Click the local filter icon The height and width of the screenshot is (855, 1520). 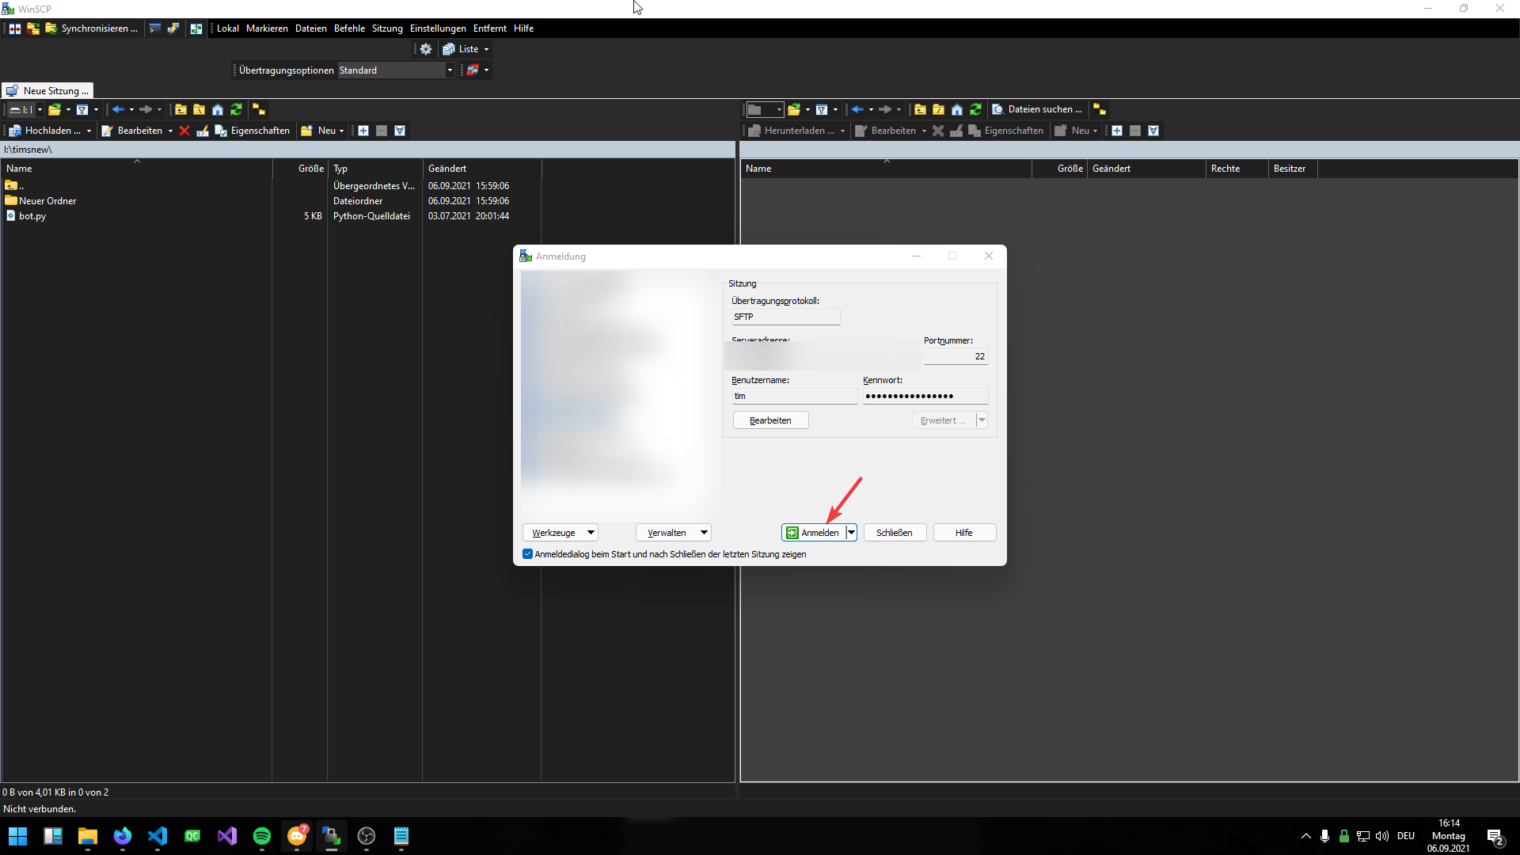pos(82,109)
